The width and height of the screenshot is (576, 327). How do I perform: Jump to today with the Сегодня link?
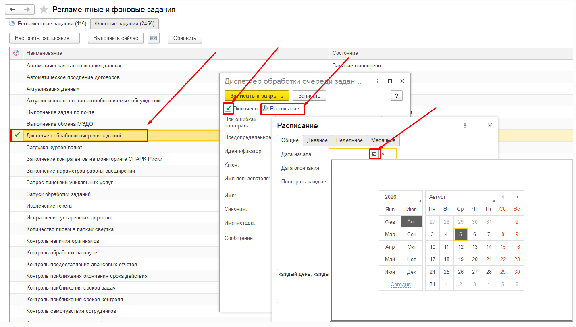(401, 284)
